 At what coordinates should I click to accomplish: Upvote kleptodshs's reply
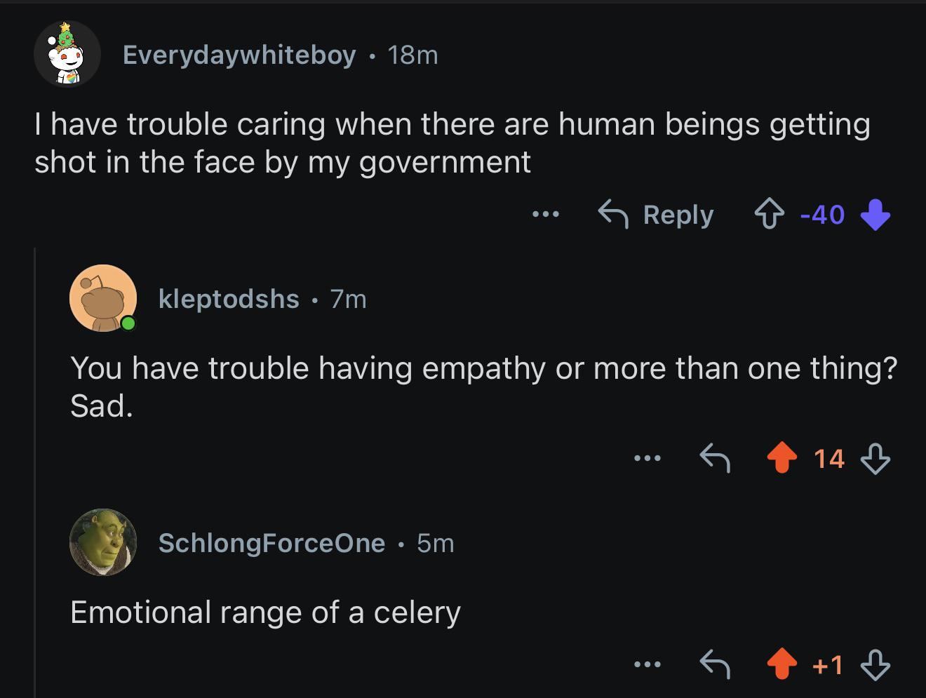click(783, 458)
